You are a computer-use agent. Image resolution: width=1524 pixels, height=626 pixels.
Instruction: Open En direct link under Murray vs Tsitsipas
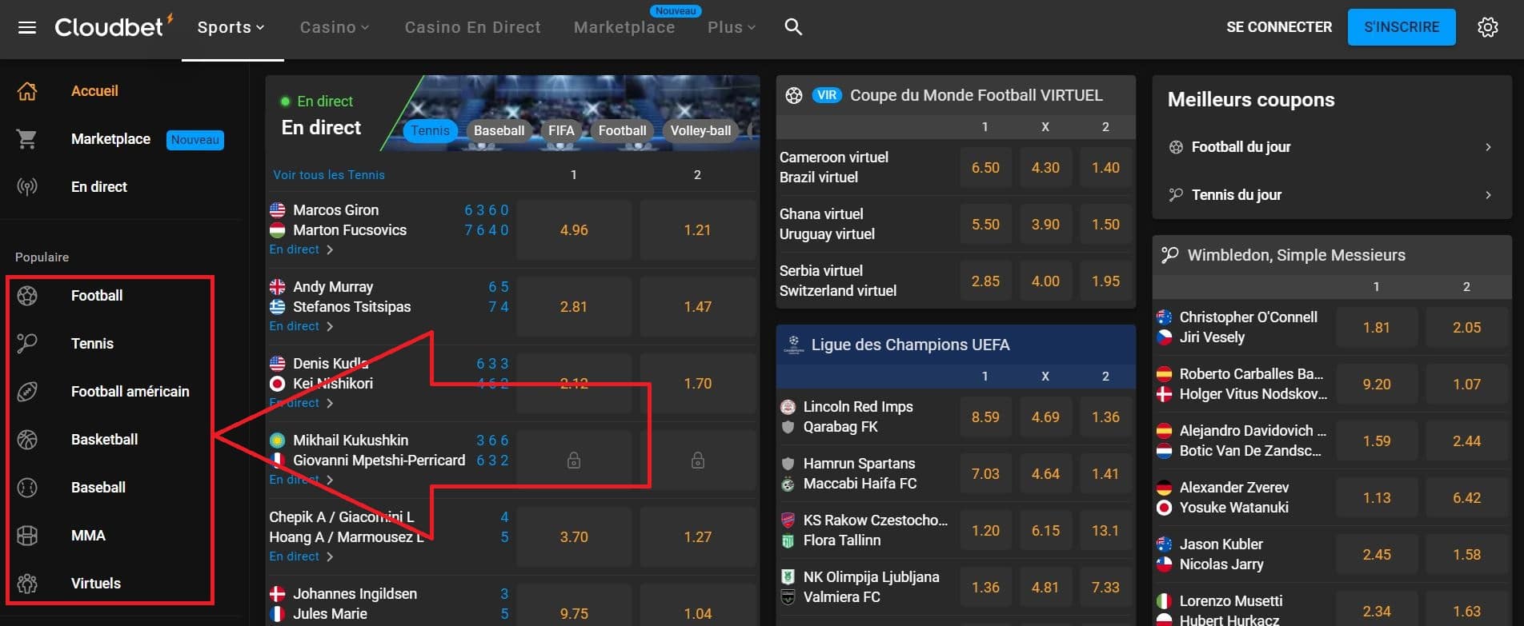pyautogui.click(x=302, y=326)
